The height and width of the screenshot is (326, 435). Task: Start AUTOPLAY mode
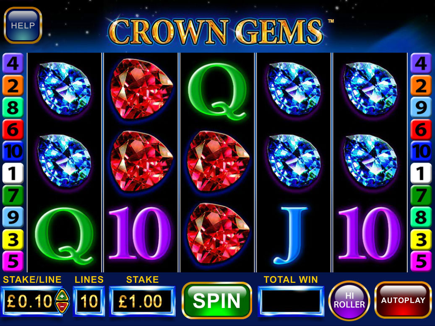(x=403, y=300)
